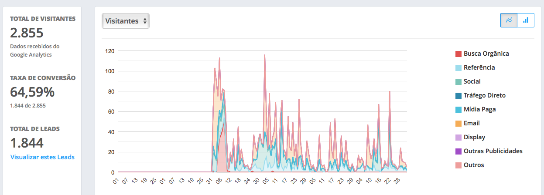Toggle the Tráfego Direto legend label
Viewport: 544px width, 195px height.
click(485, 95)
